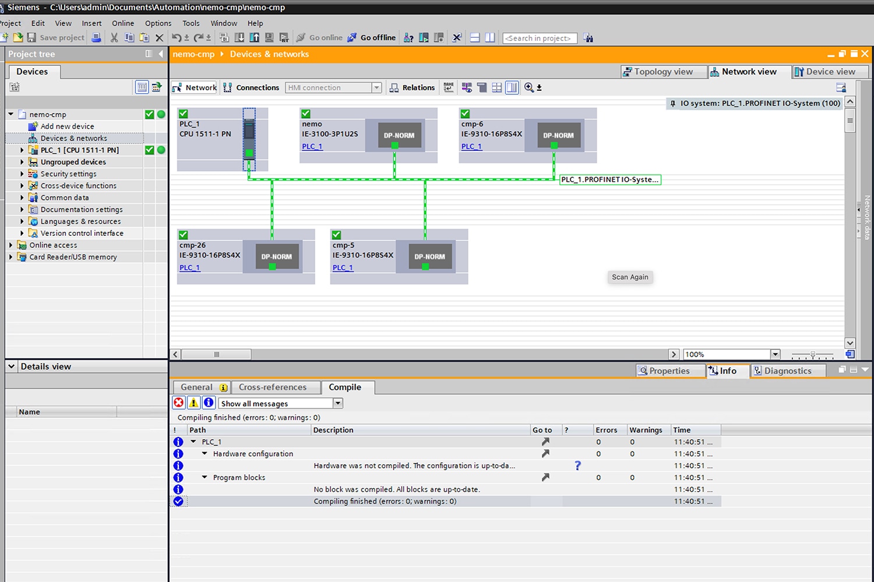This screenshot has width=874, height=582.
Task: Open project via the folder toolbar icon
Action: click(18, 38)
